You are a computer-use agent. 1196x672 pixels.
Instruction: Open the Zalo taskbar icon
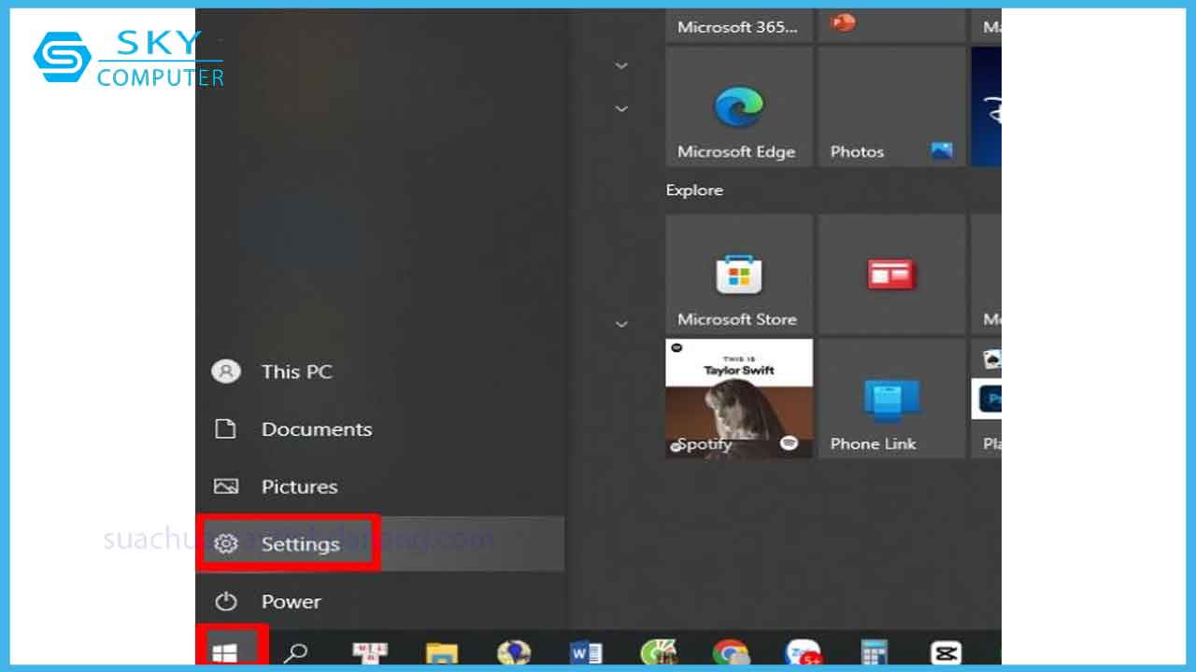(x=803, y=653)
